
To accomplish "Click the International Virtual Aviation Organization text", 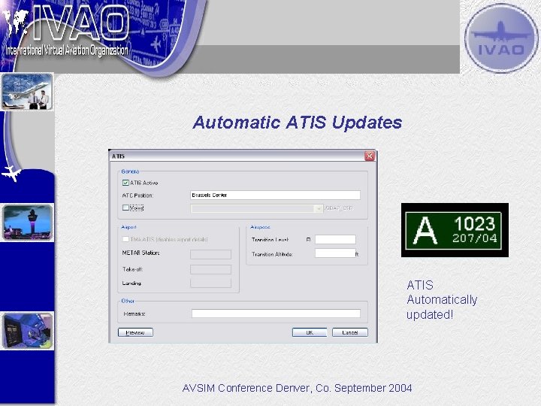I will click(67, 50).
